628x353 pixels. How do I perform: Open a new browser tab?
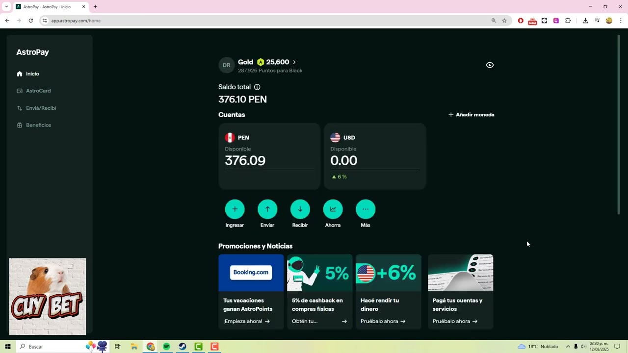point(95,7)
